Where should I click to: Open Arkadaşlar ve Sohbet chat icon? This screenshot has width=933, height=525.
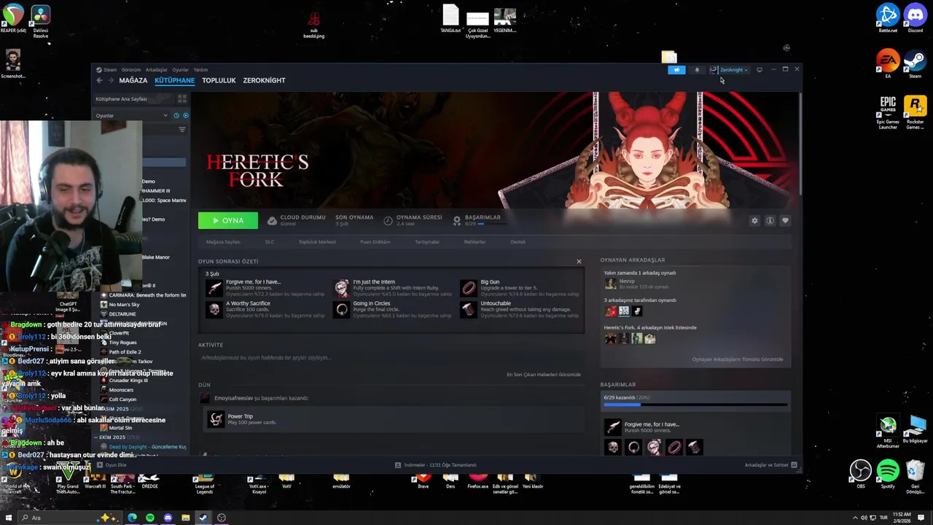[x=794, y=465]
